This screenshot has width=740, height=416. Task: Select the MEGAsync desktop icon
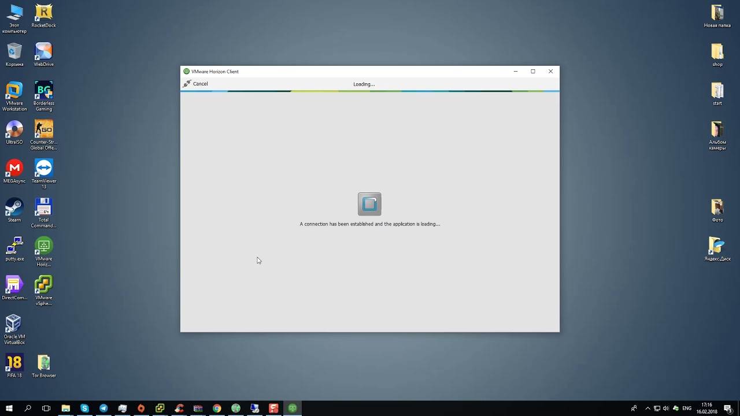point(14,172)
